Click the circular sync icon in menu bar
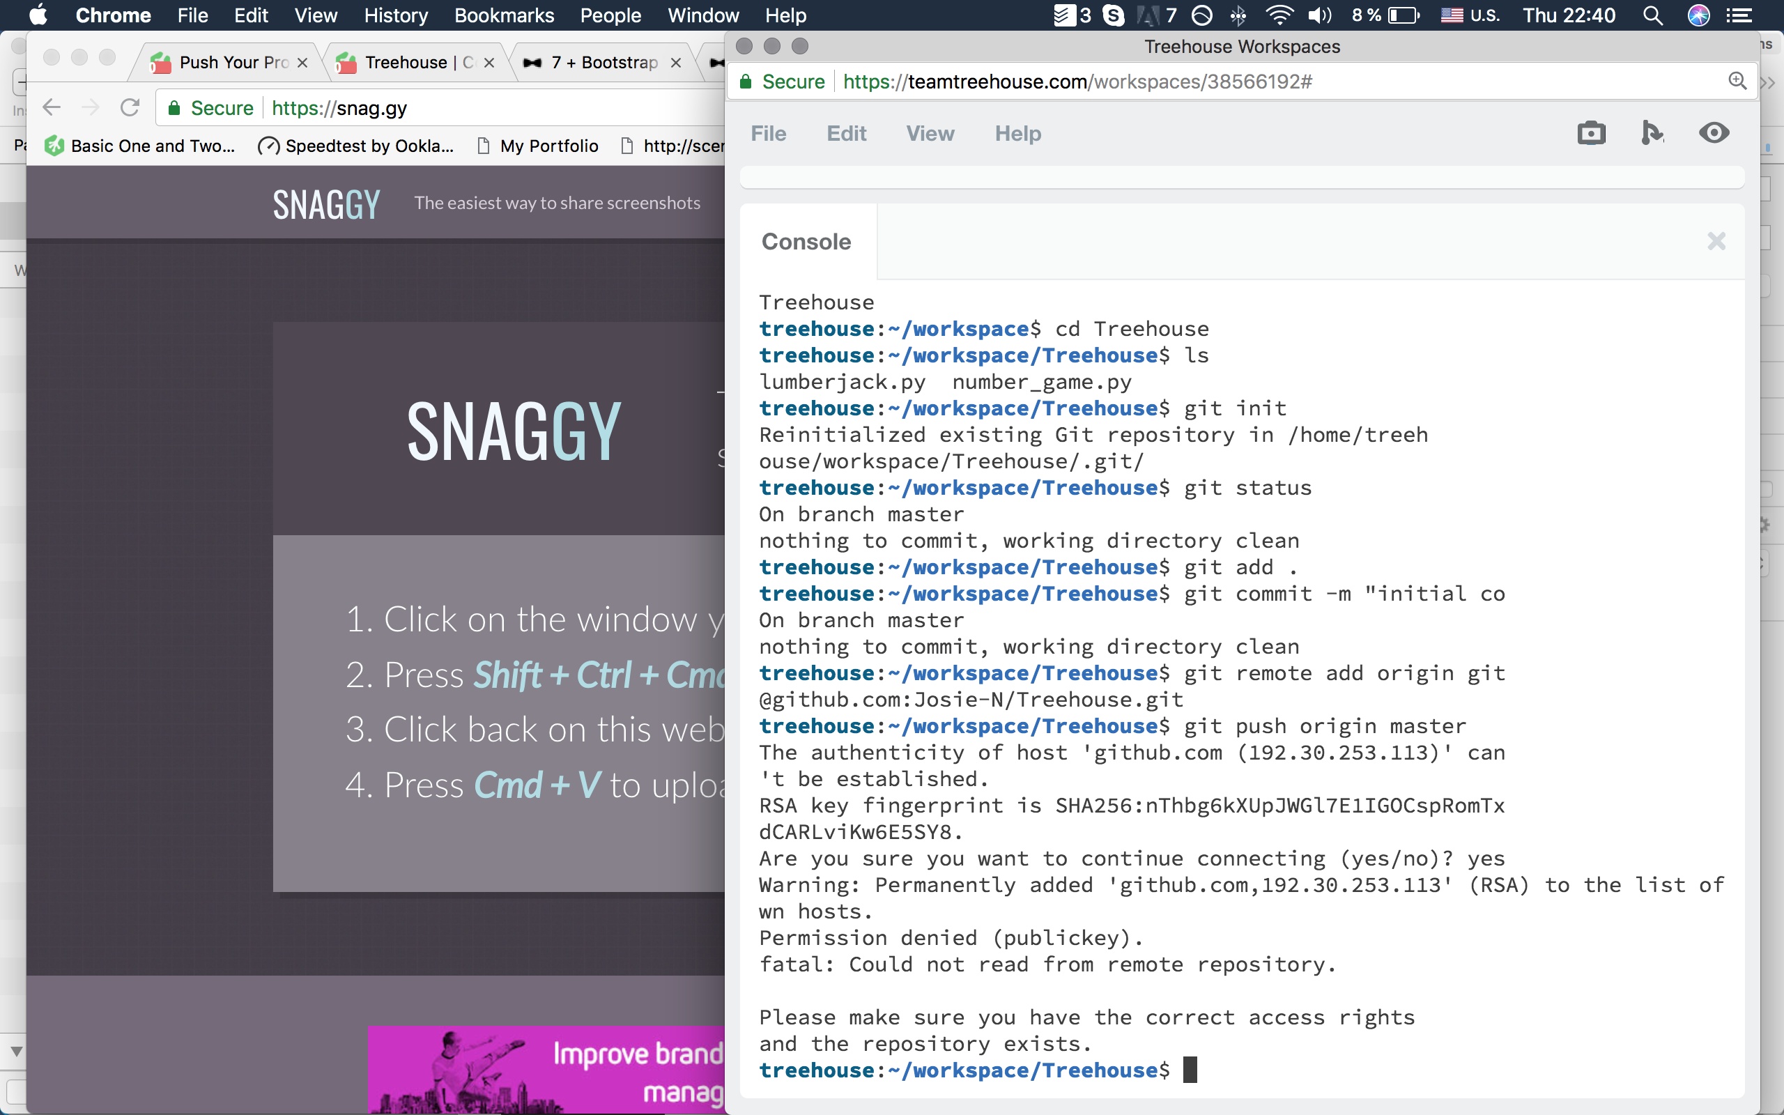Image resolution: width=1784 pixels, height=1115 pixels. (1201, 15)
